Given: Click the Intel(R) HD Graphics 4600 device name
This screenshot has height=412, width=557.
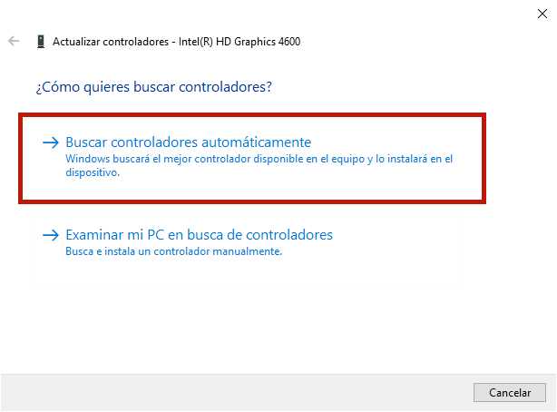Looking at the screenshot, I should click(x=239, y=42).
